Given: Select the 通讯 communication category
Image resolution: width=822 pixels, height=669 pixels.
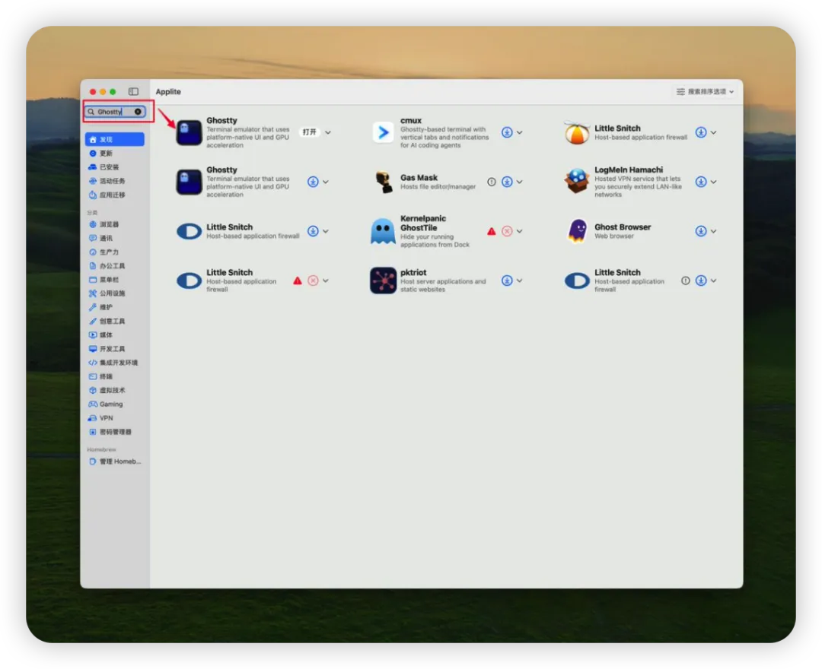Looking at the screenshot, I should tap(115, 238).
